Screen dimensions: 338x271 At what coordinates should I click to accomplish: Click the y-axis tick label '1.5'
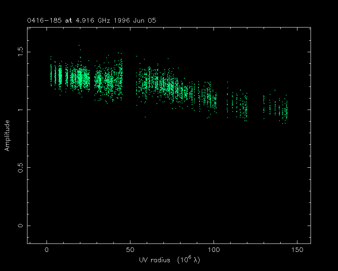click(x=21, y=51)
